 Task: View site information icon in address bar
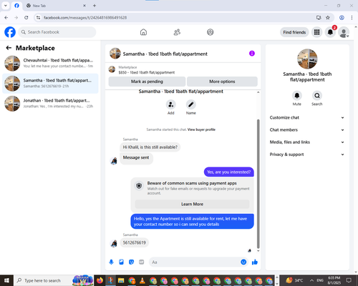pyautogui.click(x=38, y=18)
